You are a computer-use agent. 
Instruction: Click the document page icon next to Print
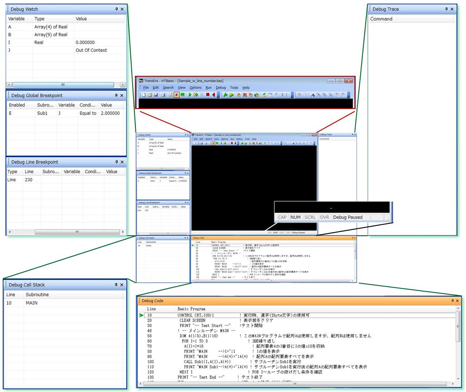pyautogui.click(x=171, y=95)
